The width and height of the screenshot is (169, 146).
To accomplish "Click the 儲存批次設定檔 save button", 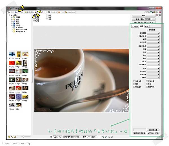I will (x=153, y=133).
